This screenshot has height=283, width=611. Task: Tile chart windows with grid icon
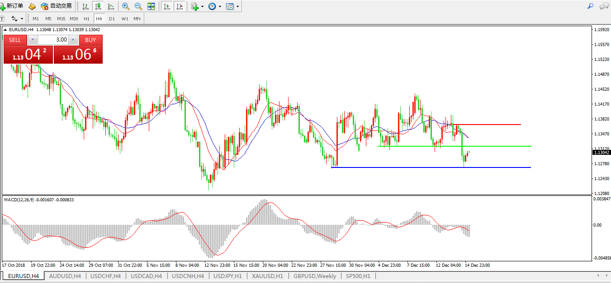151,6
